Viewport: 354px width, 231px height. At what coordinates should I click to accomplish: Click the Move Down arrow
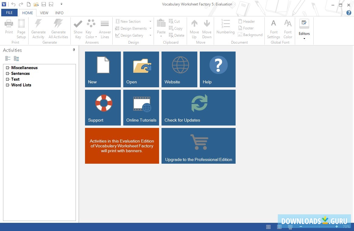207,23
